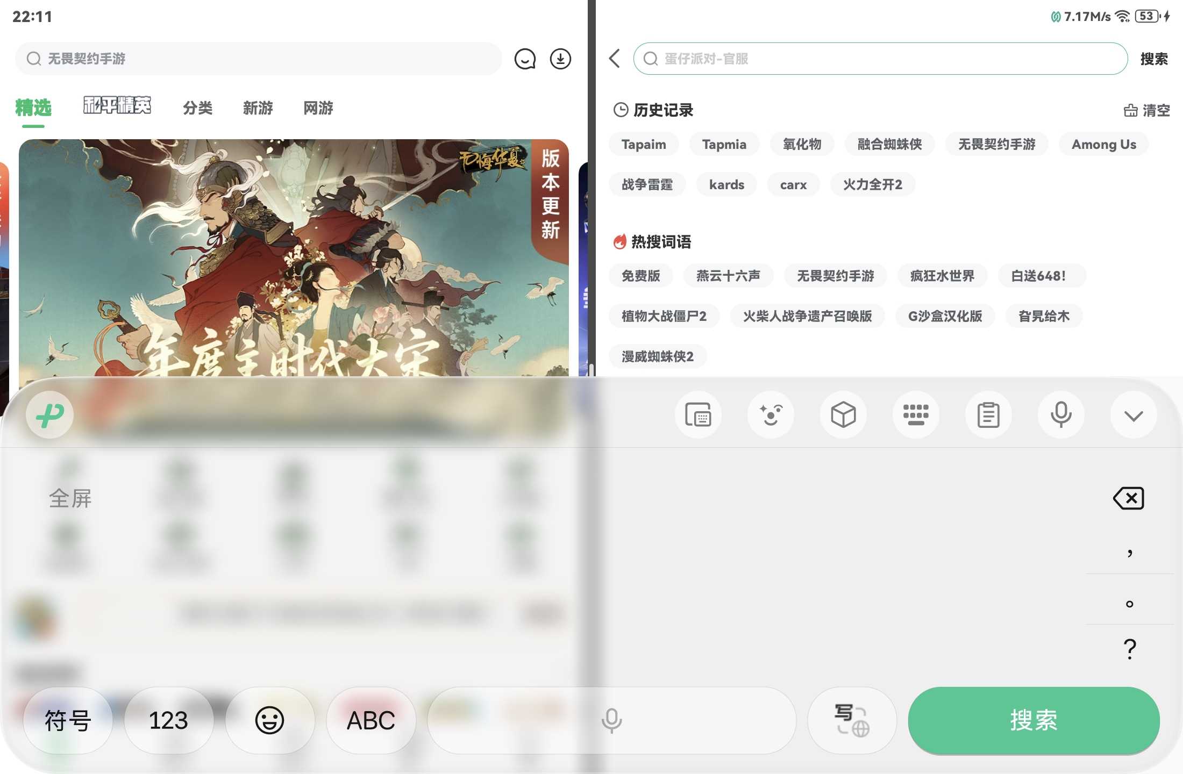Open the 分类 tab
Viewport: 1183px width, 774px height.
[x=198, y=108]
